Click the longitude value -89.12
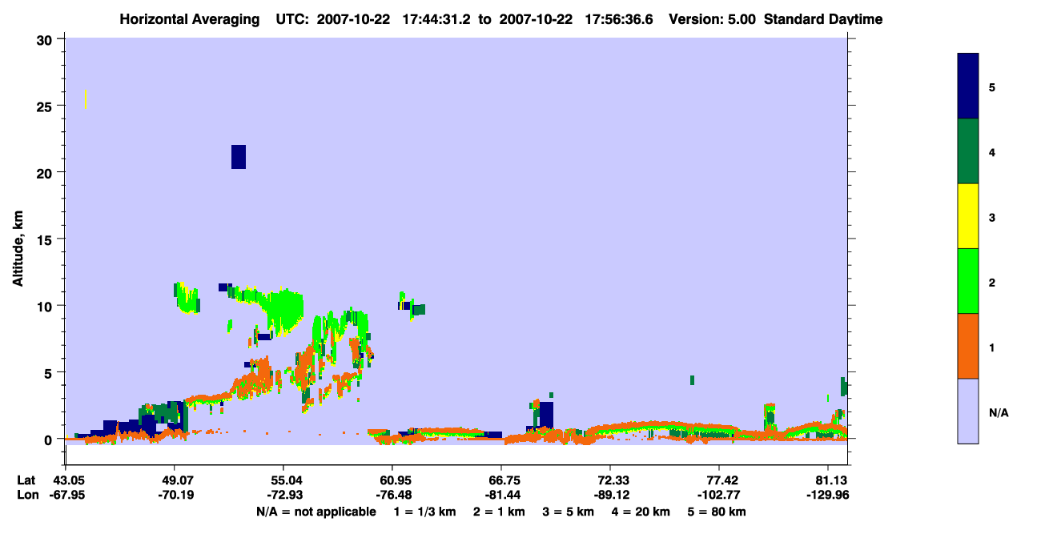This screenshot has height=534, width=1041. [610, 495]
